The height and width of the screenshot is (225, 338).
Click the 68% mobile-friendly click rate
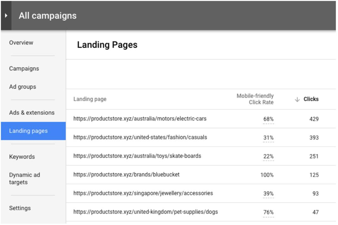tap(269, 119)
